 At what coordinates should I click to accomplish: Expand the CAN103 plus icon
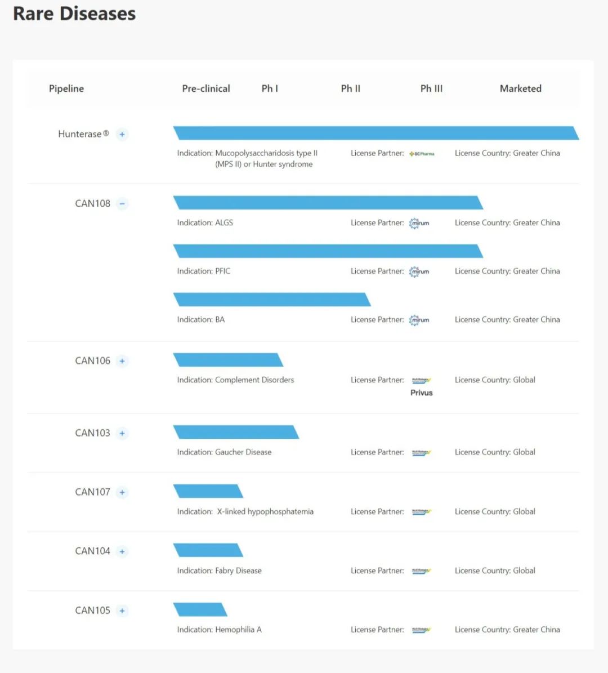click(x=122, y=433)
